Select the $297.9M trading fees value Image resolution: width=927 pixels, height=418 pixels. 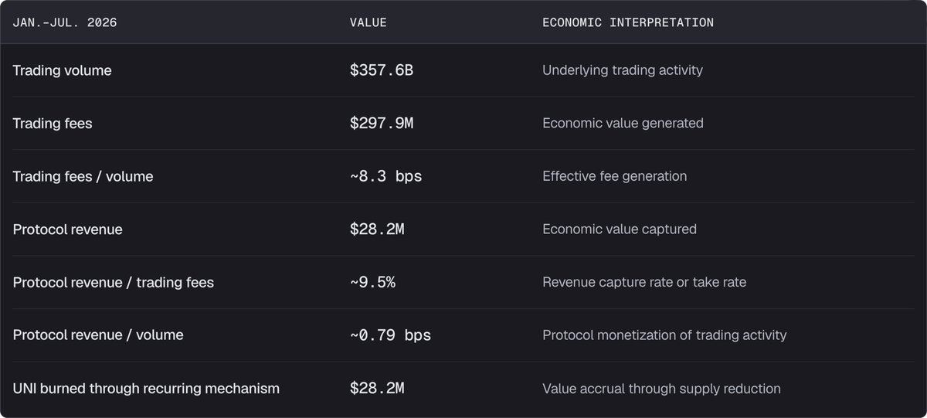tap(381, 124)
